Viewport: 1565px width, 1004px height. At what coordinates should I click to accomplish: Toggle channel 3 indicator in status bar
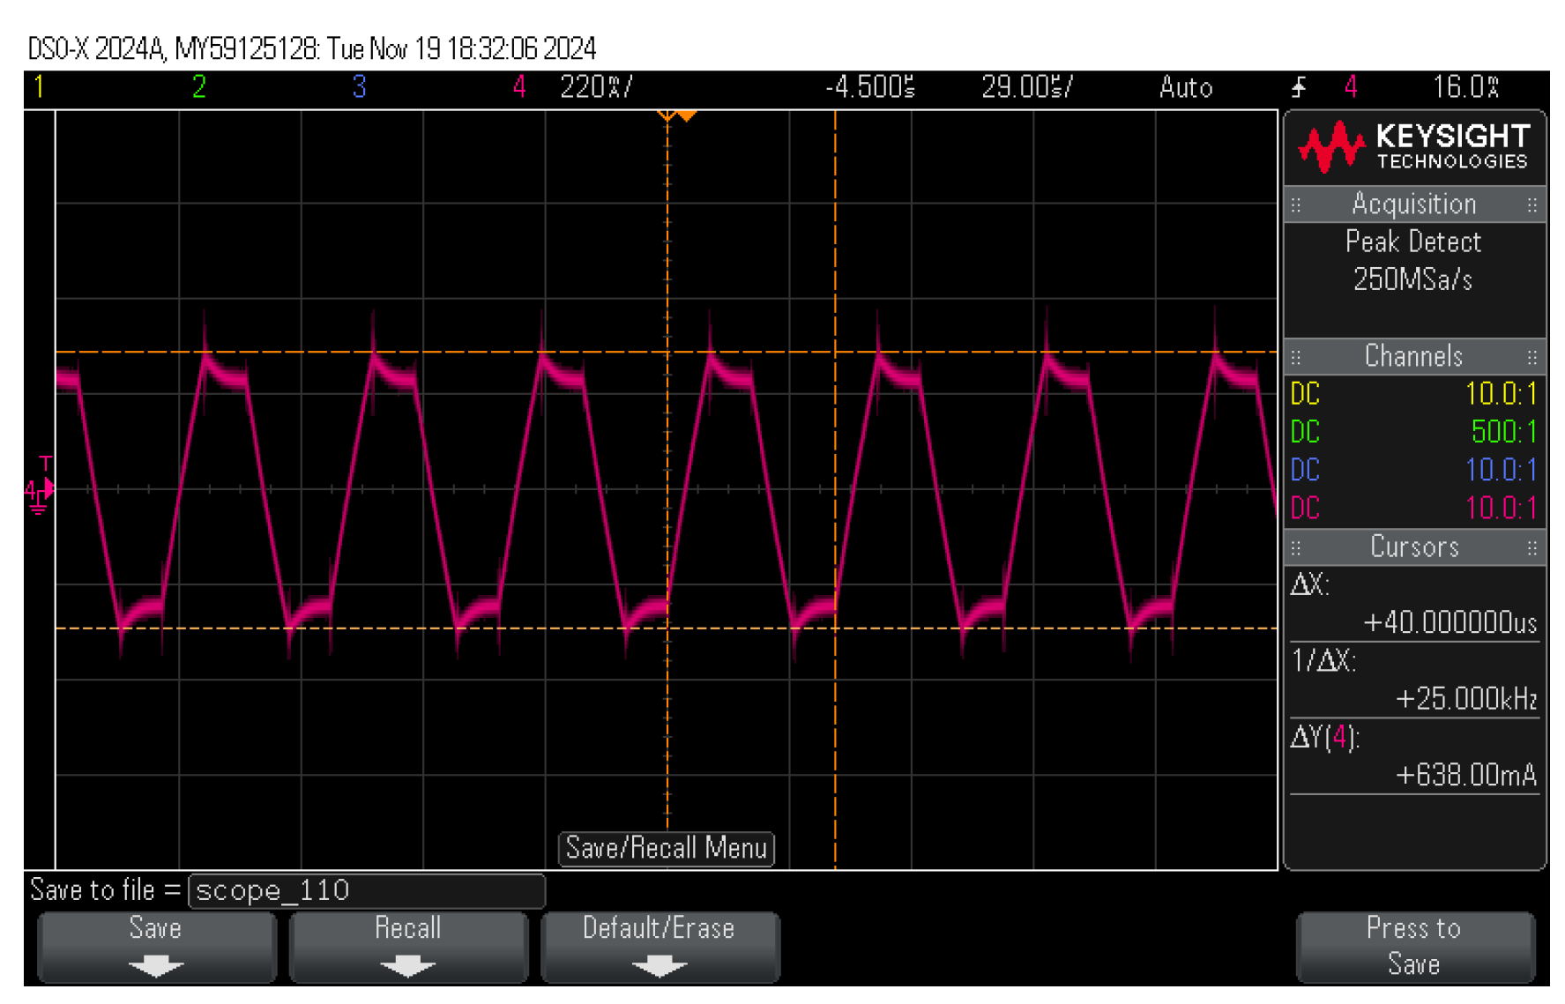click(359, 87)
